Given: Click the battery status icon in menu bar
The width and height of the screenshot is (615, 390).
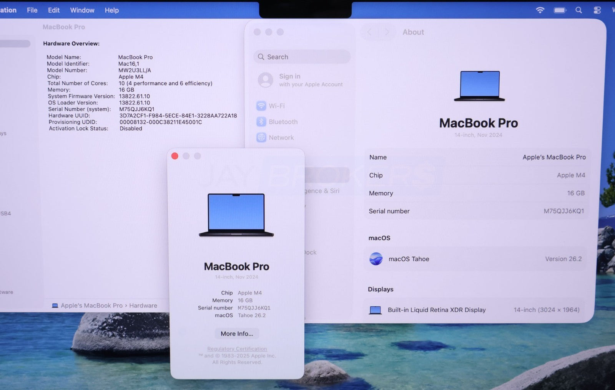Looking at the screenshot, I should tap(560, 10).
